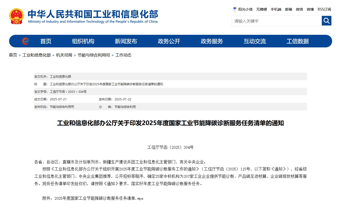Click the gear icon in navigation bar
The height and width of the screenshot is (205, 344).
pos(25,41)
